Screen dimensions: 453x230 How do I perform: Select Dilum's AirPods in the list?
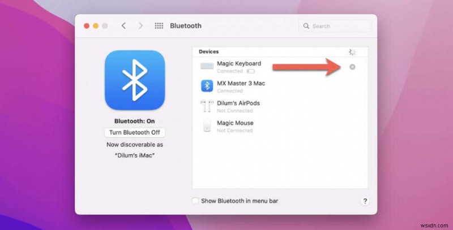[x=238, y=103]
